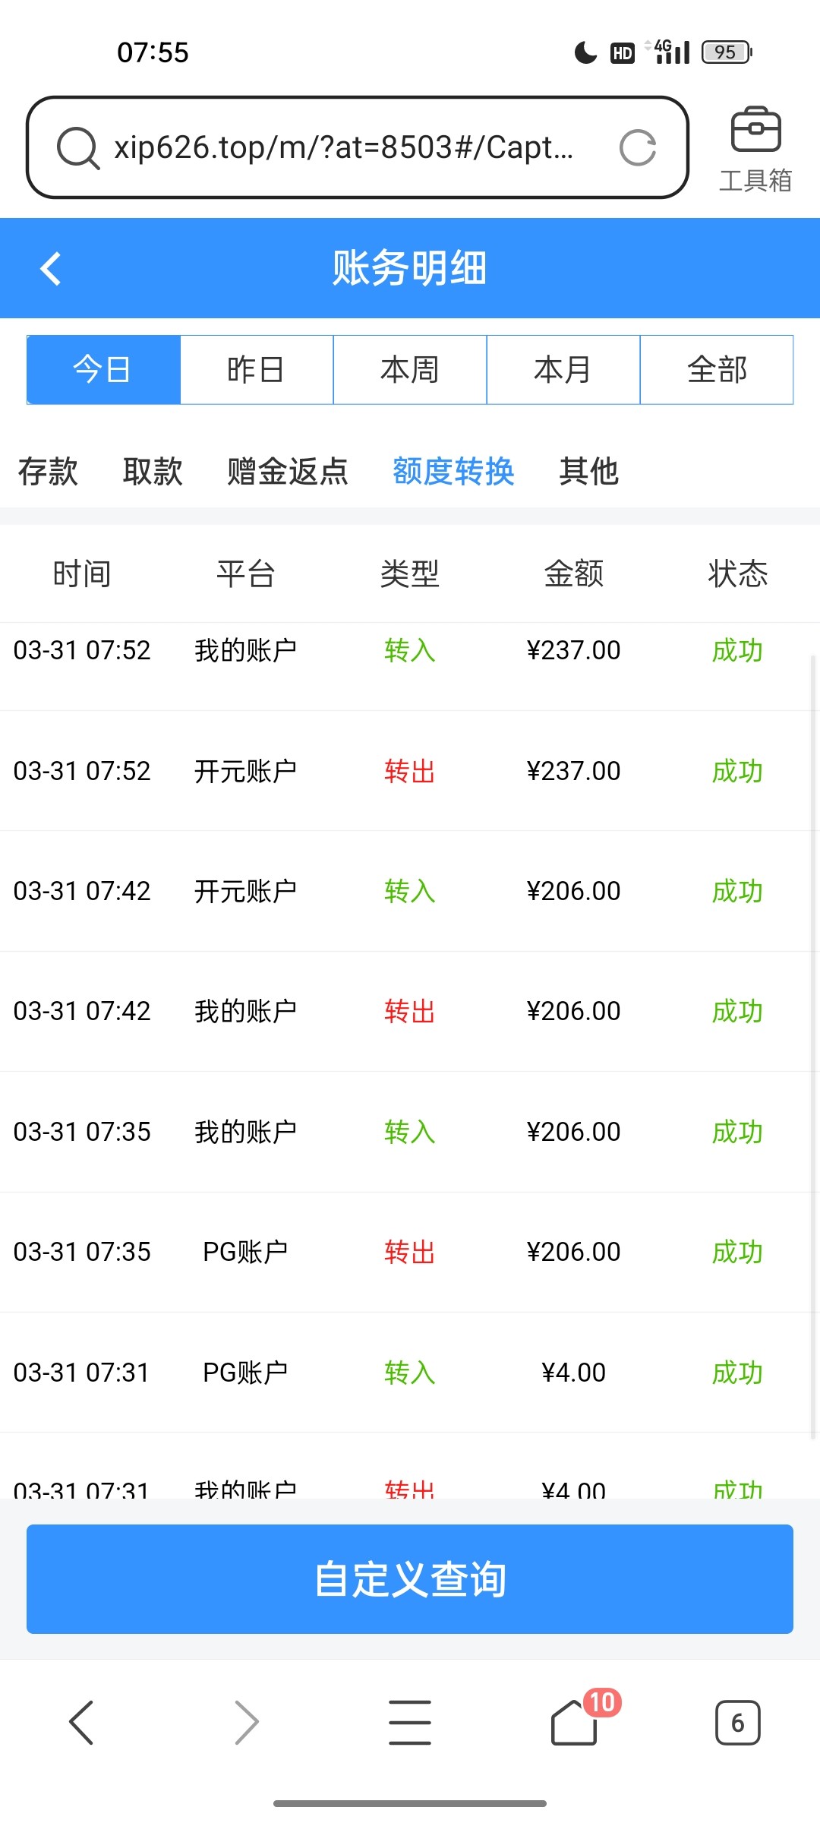Image resolution: width=820 pixels, height=1823 pixels.
Task: Select the 今日 date filter tab
Action: (x=103, y=370)
